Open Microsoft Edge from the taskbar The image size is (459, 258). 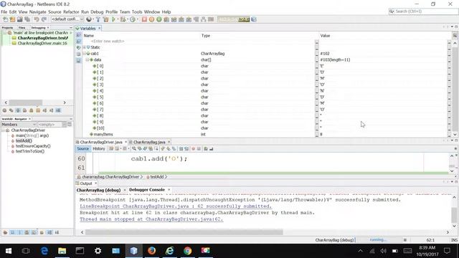tap(44, 251)
